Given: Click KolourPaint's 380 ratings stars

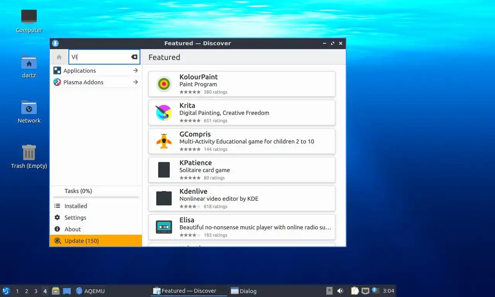Looking at the screenshot, I should (190, 92).
